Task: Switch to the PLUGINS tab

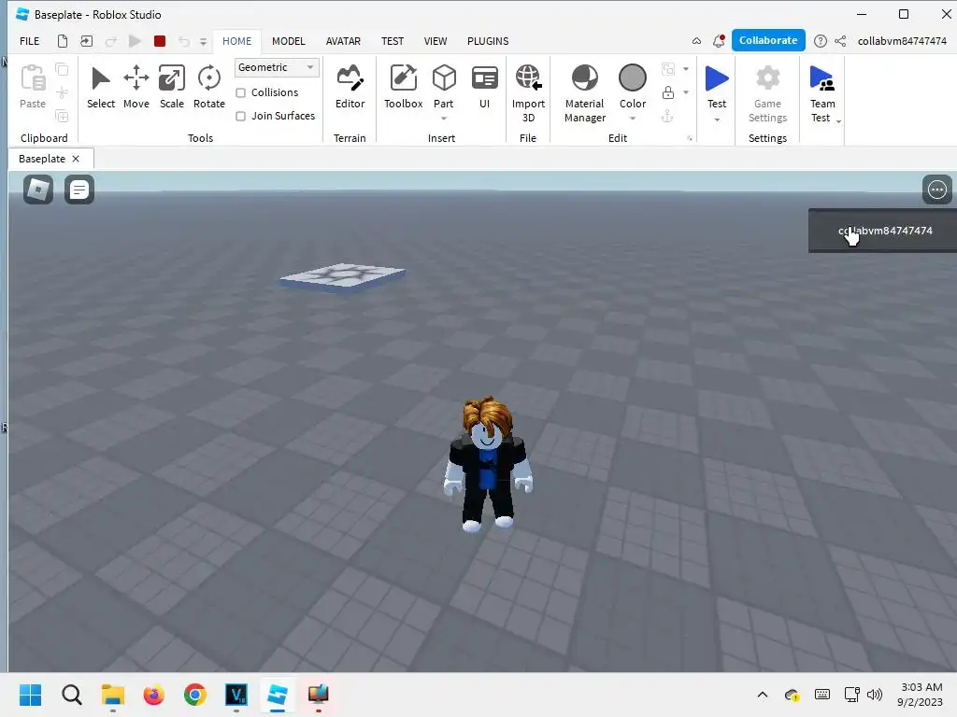Action: 488,41
